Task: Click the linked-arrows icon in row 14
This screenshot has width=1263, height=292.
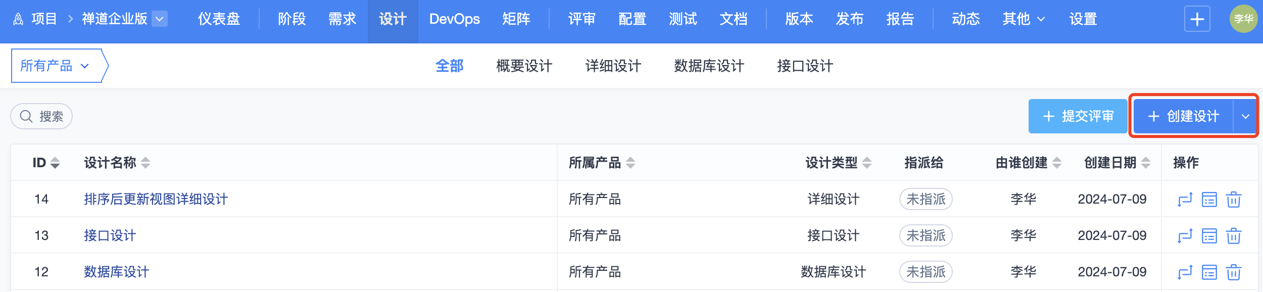Action: tap(1185, 200)
